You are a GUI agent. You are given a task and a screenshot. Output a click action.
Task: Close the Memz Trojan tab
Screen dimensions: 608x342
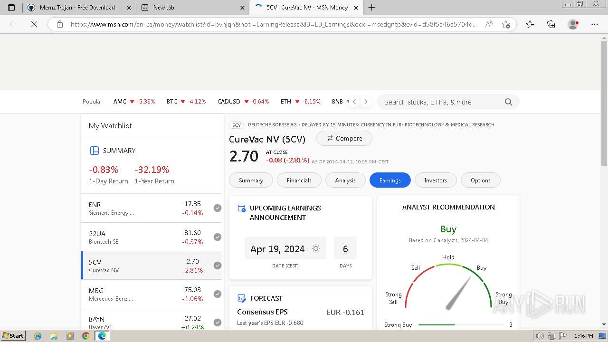pos(128,8)
